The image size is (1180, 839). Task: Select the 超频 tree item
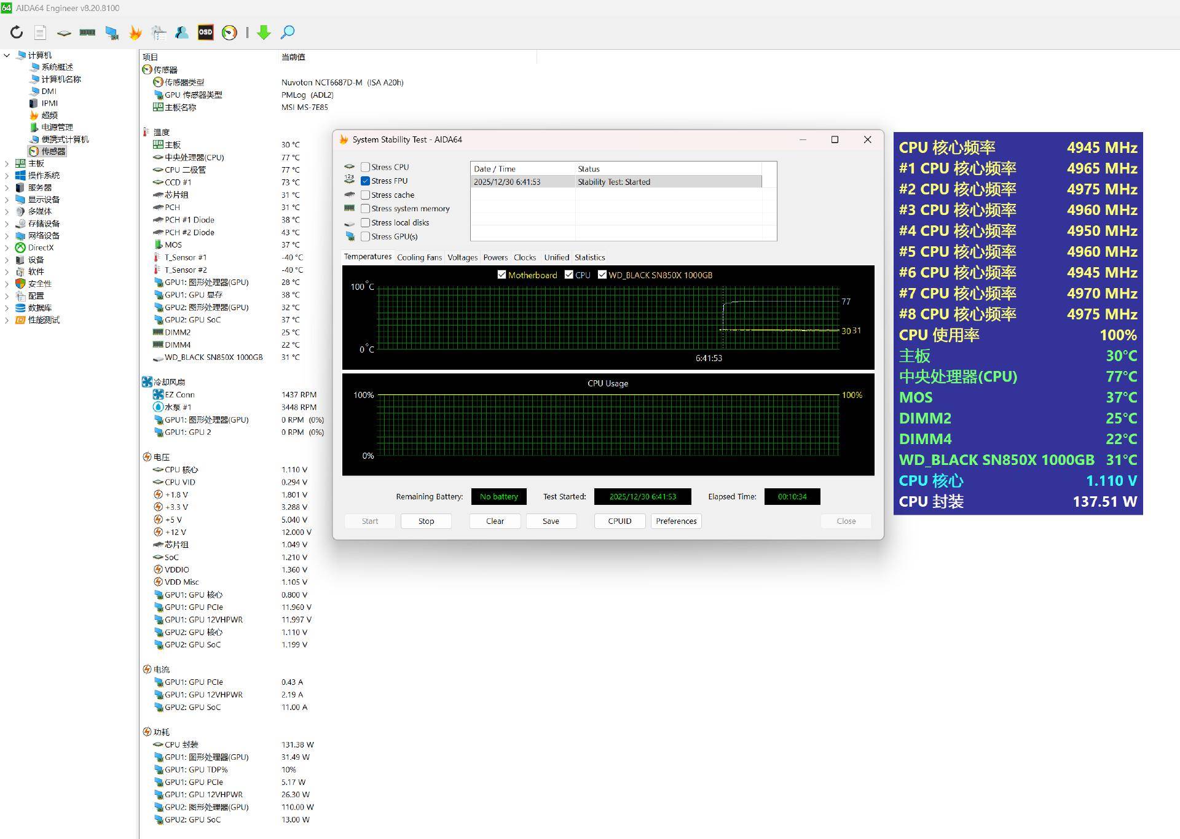[49, 115]
